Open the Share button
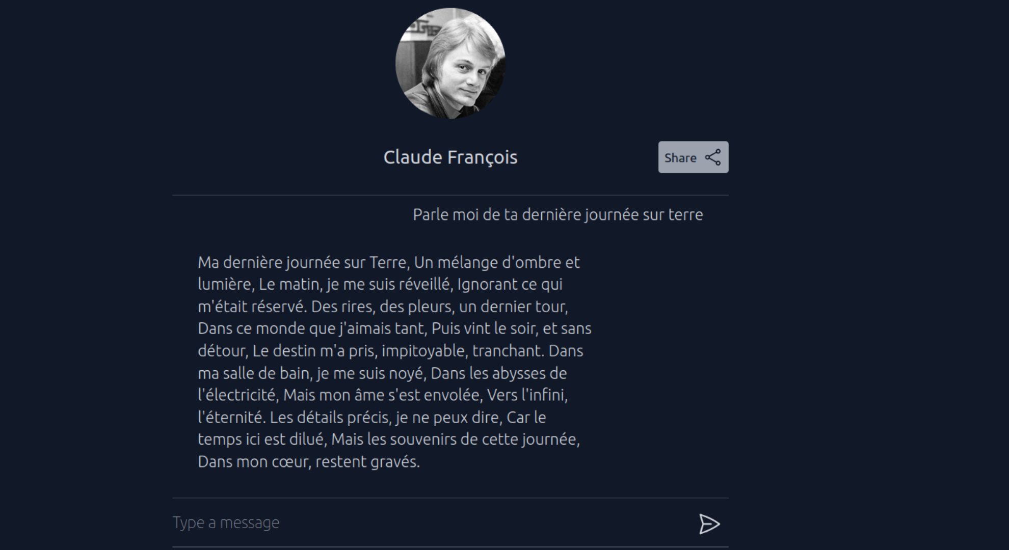Viewport: 1009px width, 550px height. [x=693, y=157]
